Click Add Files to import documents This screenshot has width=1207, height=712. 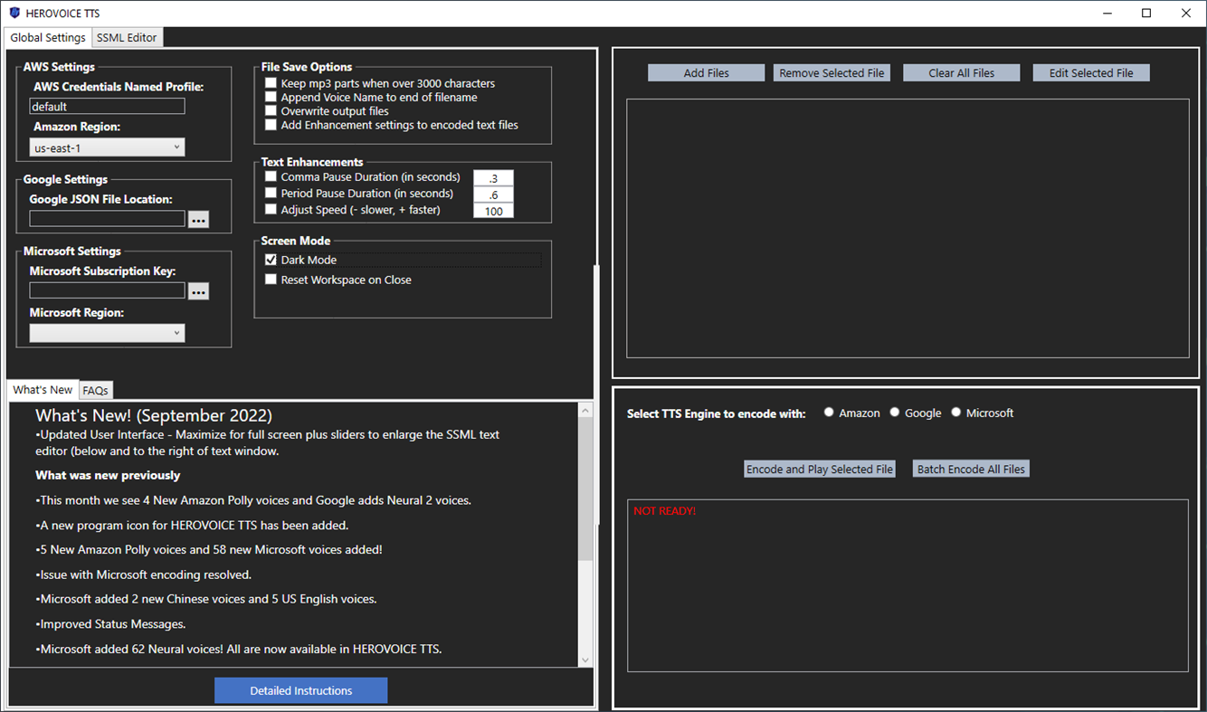tap(706, 72)
